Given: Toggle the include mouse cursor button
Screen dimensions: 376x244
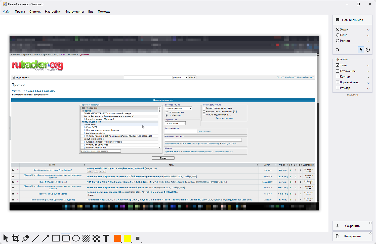Looking at the screenshot, I should (x=361, y=50).
